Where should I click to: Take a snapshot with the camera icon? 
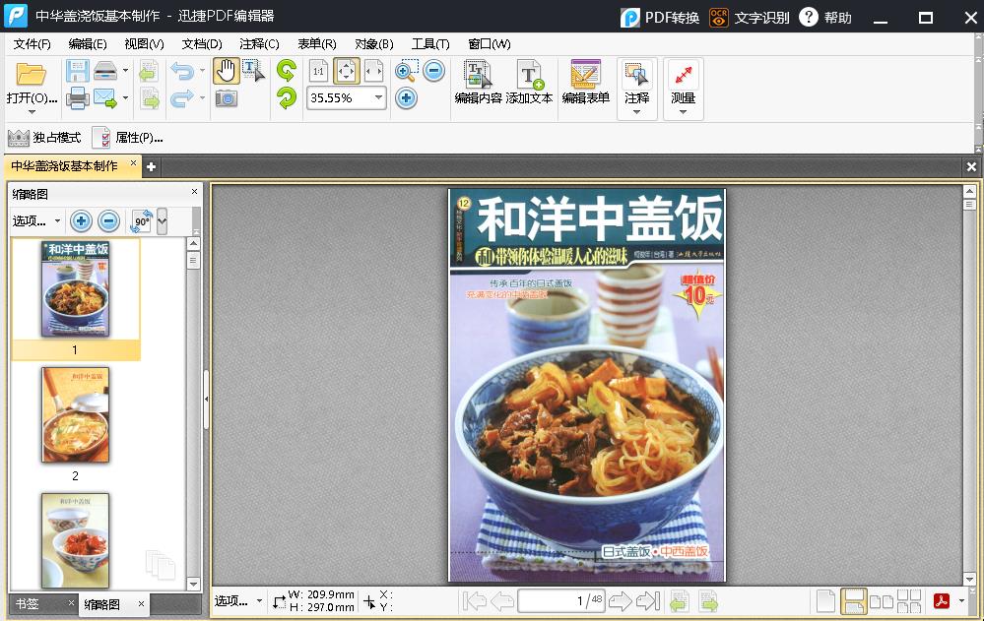click(226, 98)
